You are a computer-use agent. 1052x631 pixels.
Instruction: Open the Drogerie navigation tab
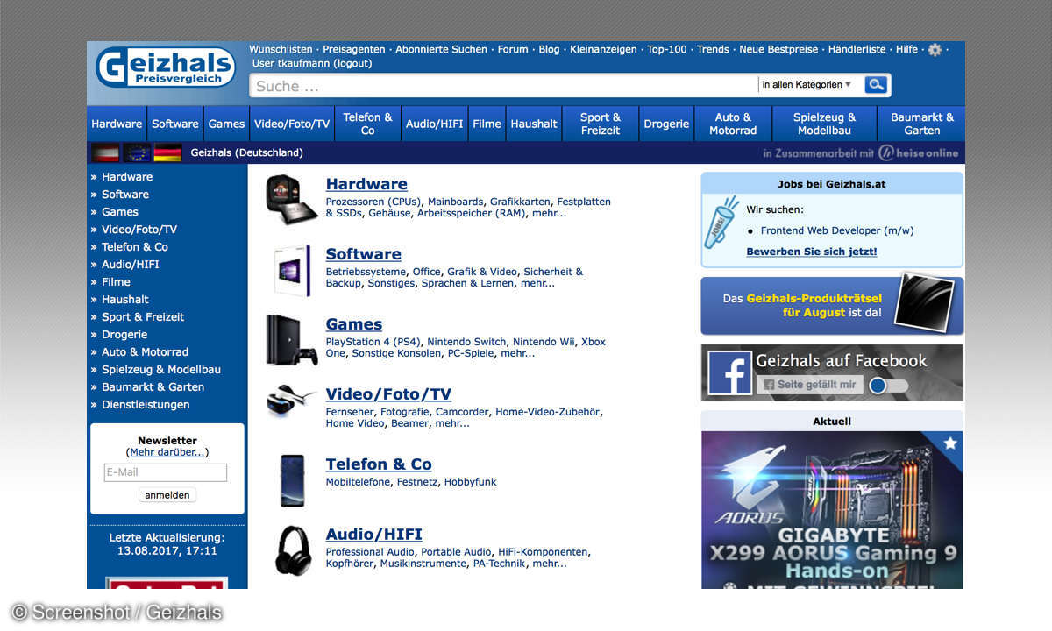(x=666, y=124)
